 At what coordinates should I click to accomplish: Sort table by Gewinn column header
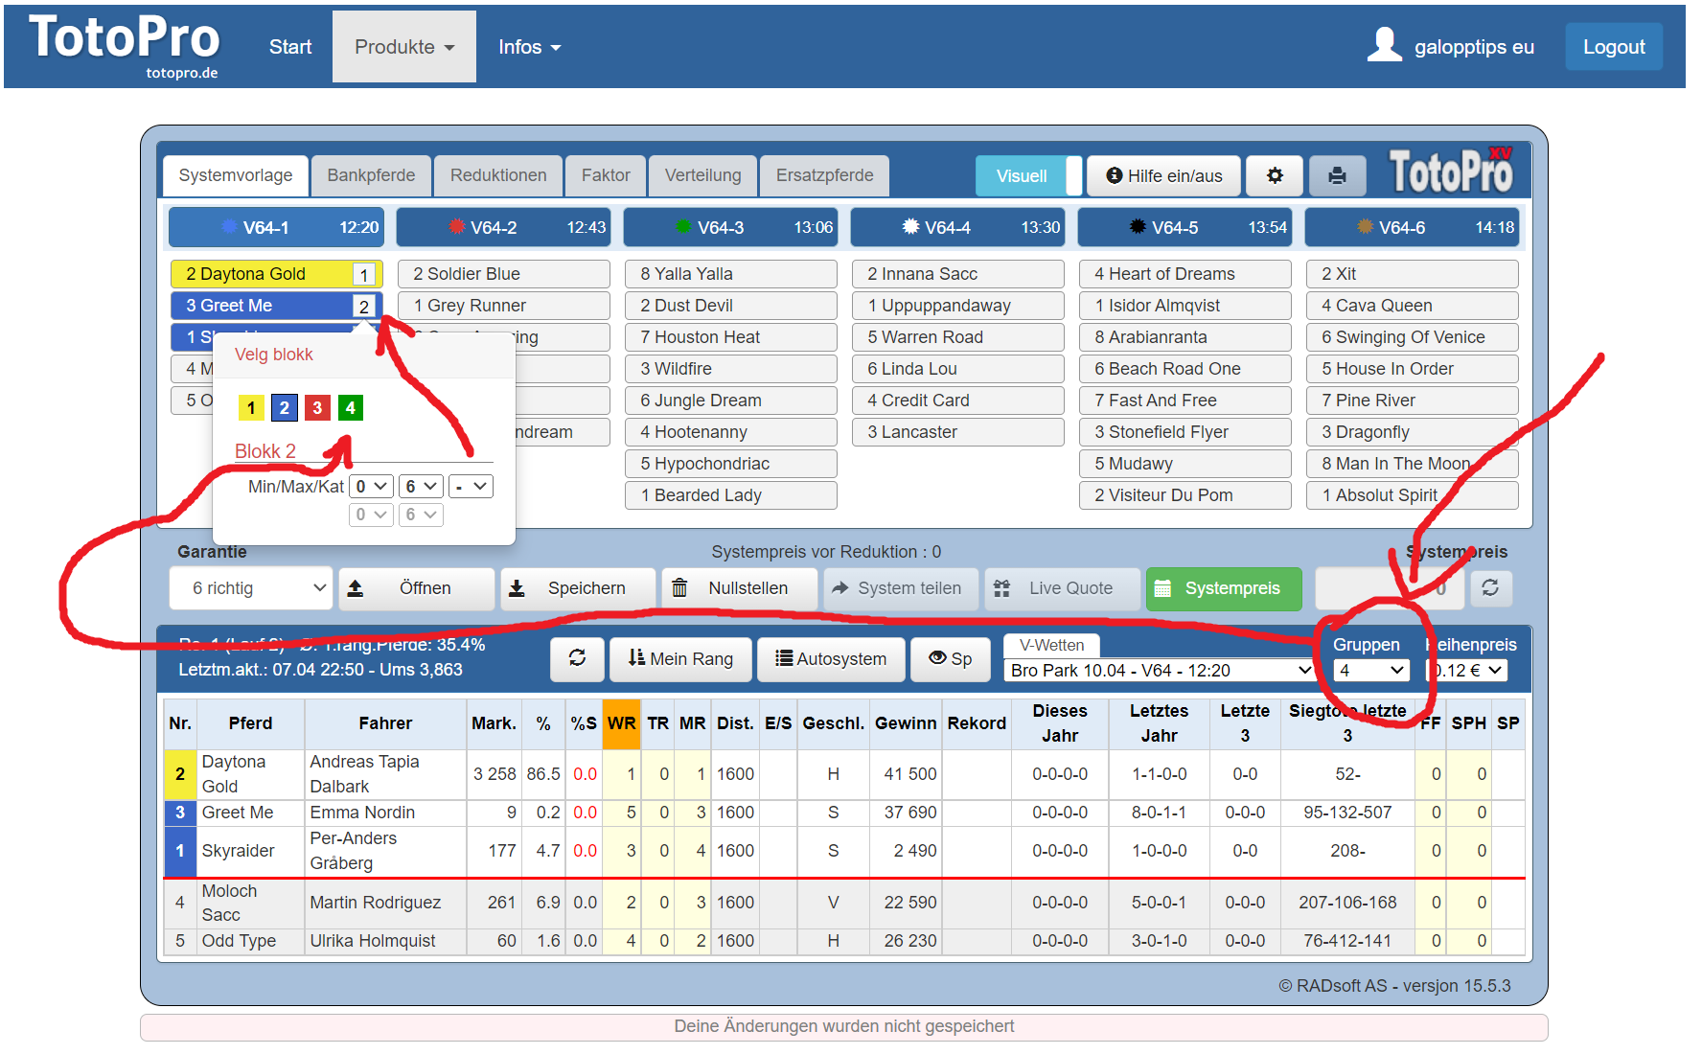tap(906, 723)
